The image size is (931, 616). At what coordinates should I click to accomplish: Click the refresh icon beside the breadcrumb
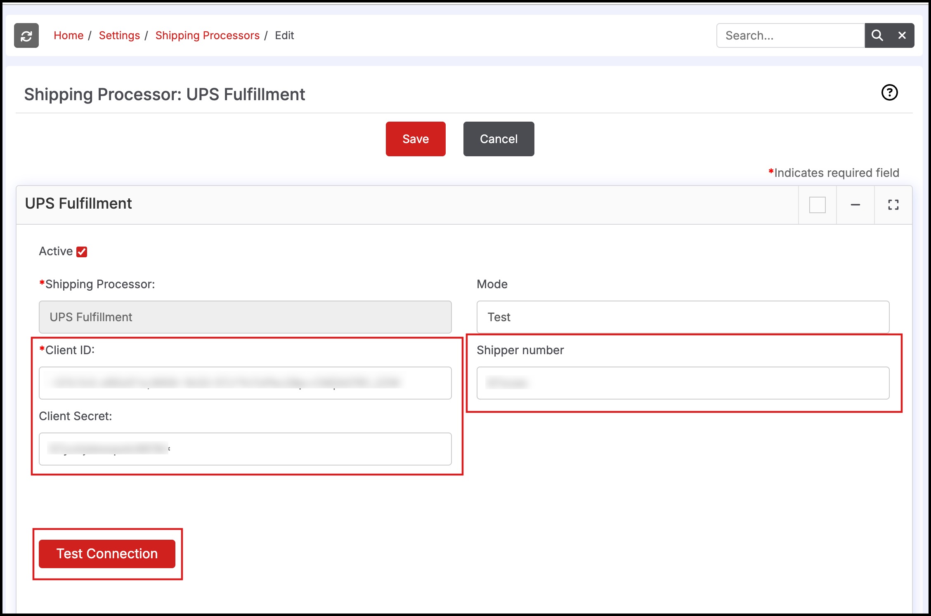[x=26, y=36]
